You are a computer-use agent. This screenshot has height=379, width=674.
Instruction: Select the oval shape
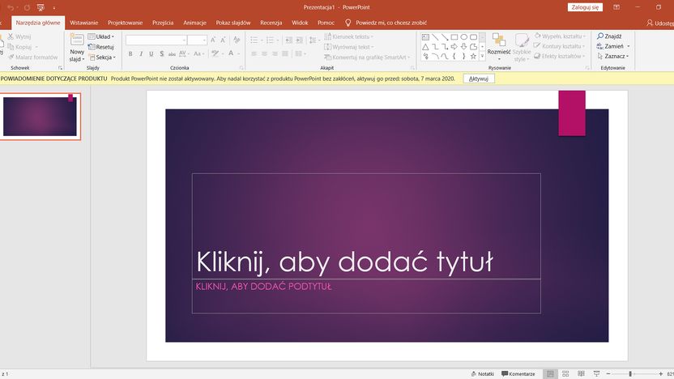click(464, 37)
